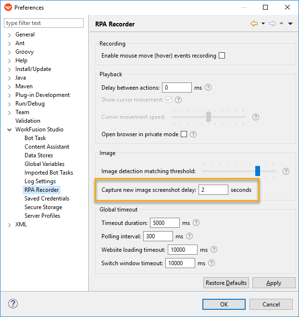Confirm with the OK button
299x317 pixels.
pos(224,304)
